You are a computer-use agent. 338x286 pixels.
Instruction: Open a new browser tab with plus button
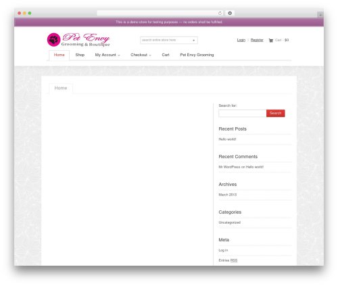[x=320, y=15]
